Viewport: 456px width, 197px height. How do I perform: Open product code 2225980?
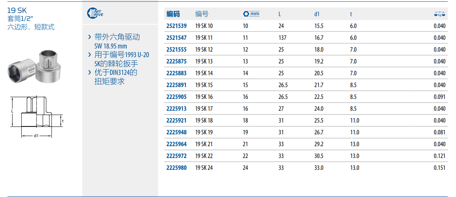(x=177, y=168)
